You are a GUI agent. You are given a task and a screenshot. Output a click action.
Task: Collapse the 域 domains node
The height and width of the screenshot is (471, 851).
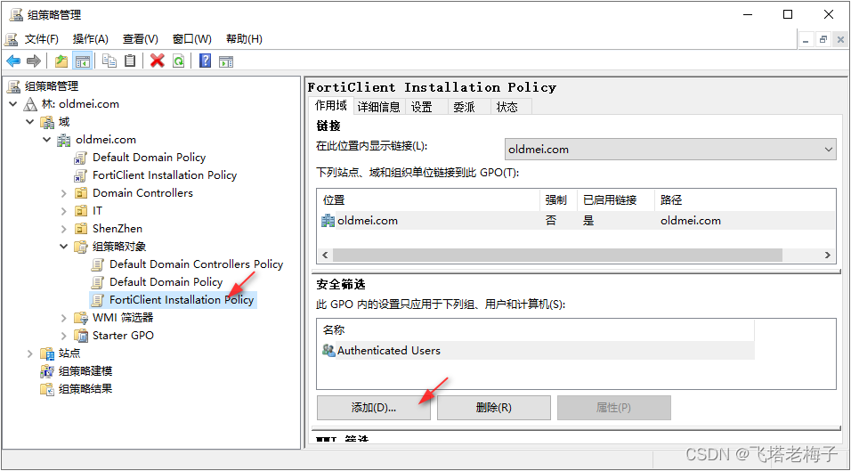[x=30, y=122]
